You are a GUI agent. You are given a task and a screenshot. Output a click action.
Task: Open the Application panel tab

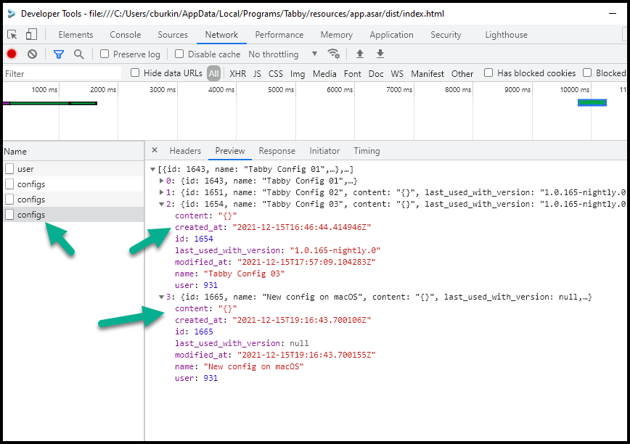coord(391,35)
